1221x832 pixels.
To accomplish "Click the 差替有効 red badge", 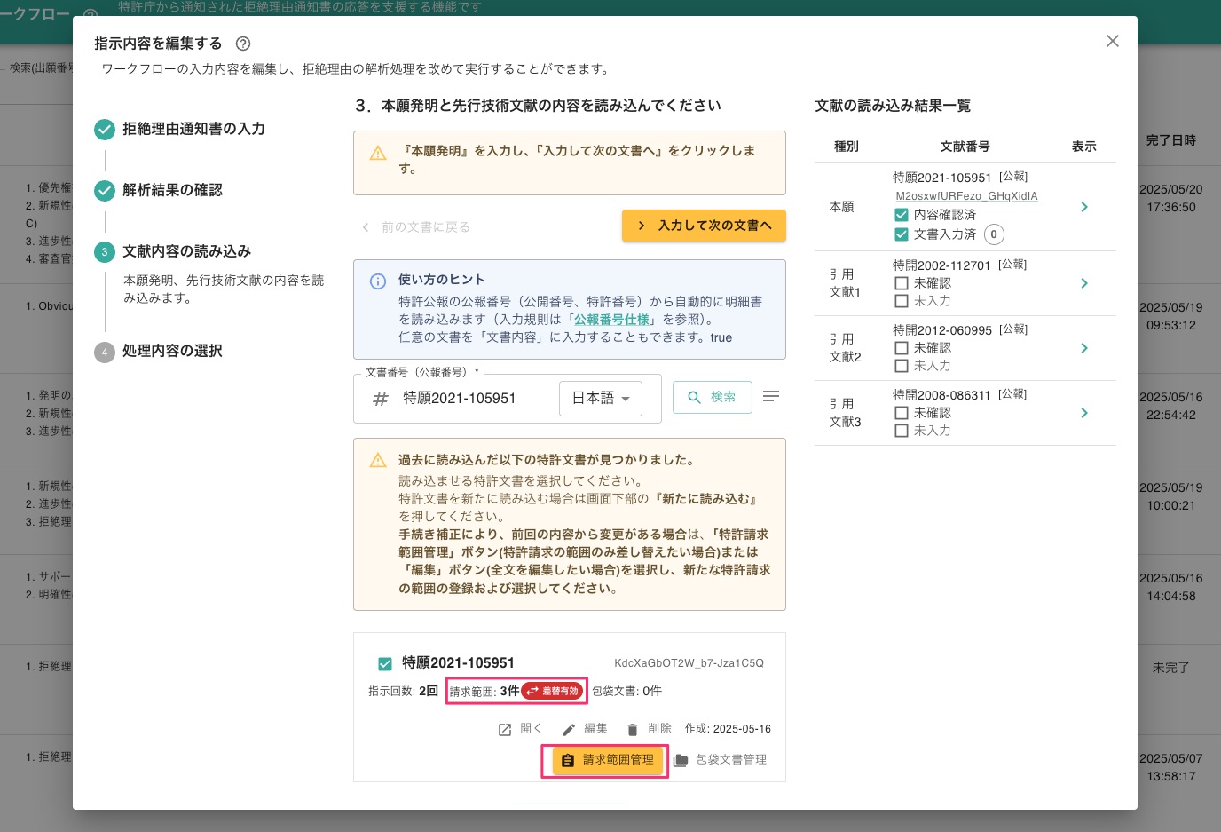I will click(553, 691).
